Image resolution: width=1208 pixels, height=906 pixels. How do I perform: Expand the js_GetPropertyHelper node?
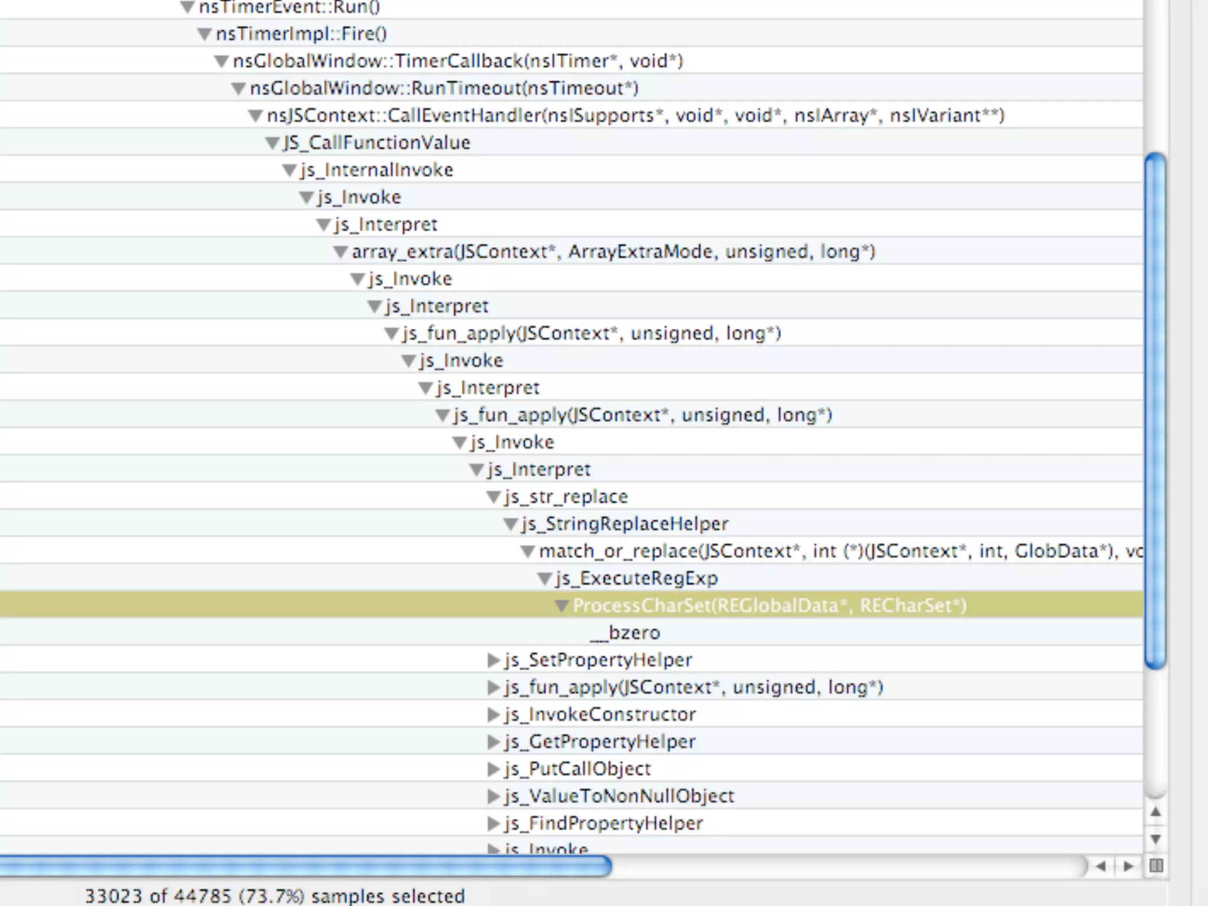pyautogui.click(x=494, y=742)
